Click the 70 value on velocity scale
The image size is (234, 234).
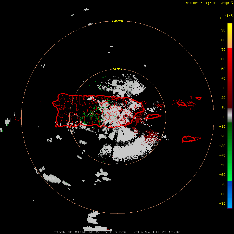(x=223, y=50)
